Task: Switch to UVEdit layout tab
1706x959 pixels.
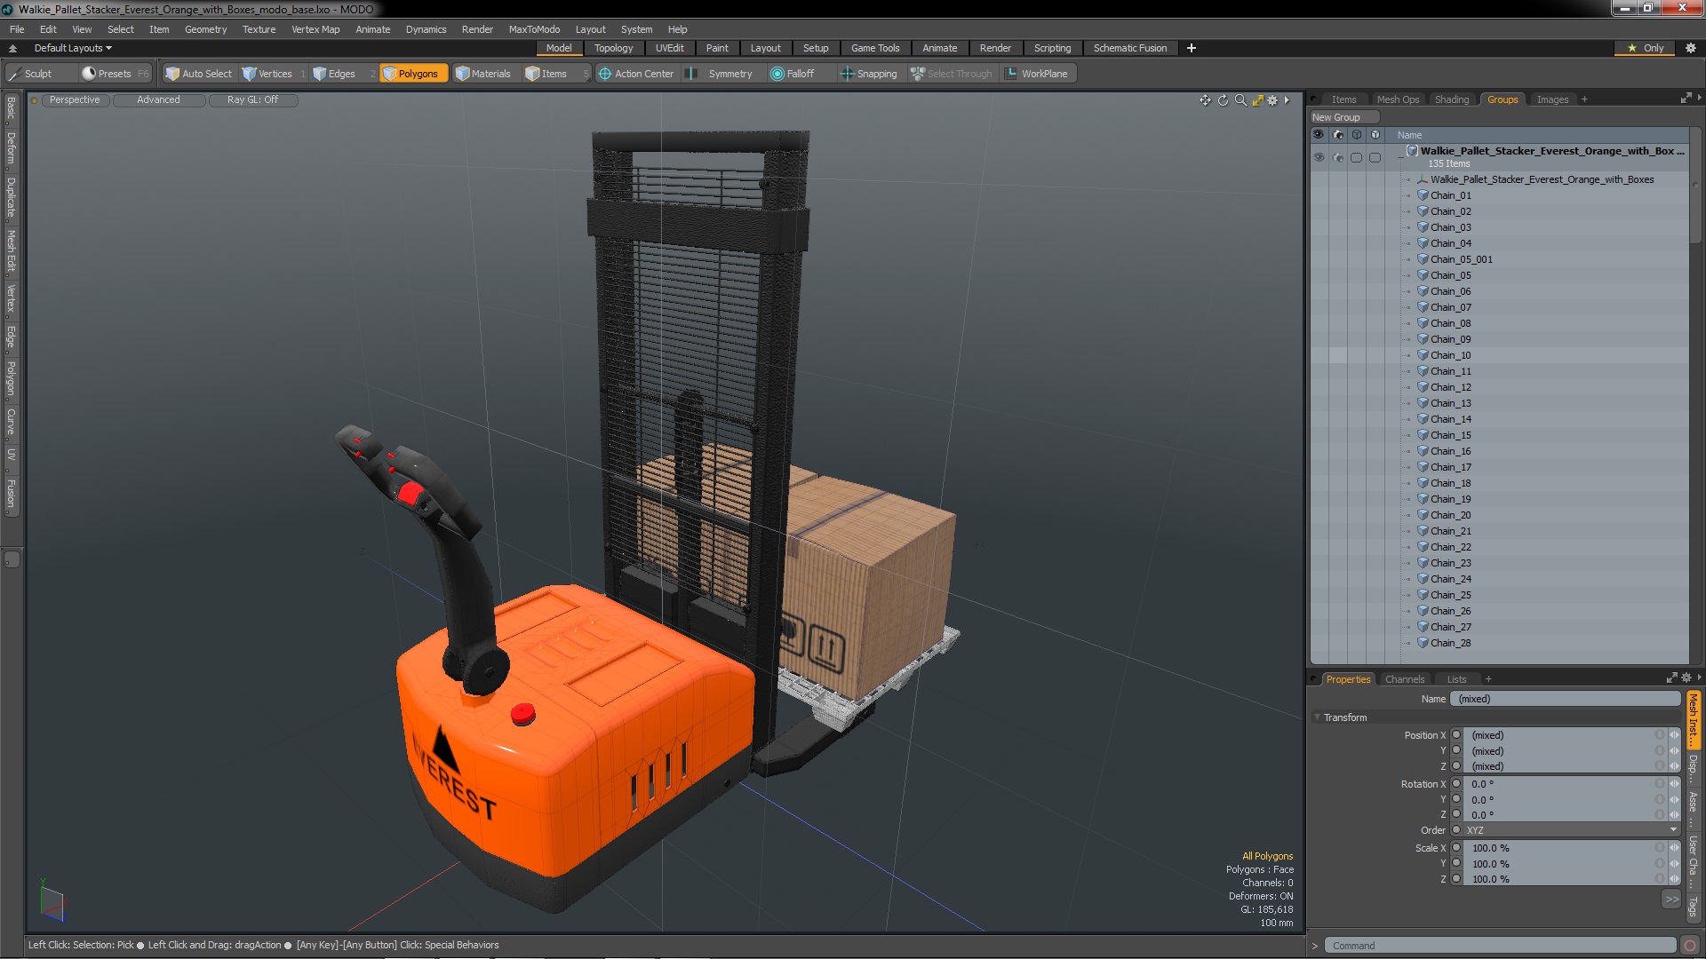Action: click(x=669, y=48)
